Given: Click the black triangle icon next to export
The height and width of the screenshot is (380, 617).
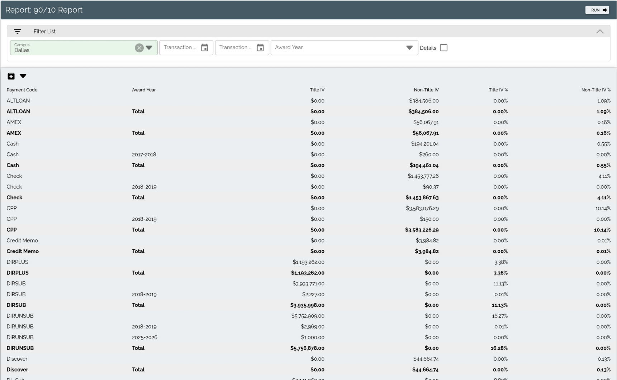Looking at the screenshot, I should pos(23,76).
